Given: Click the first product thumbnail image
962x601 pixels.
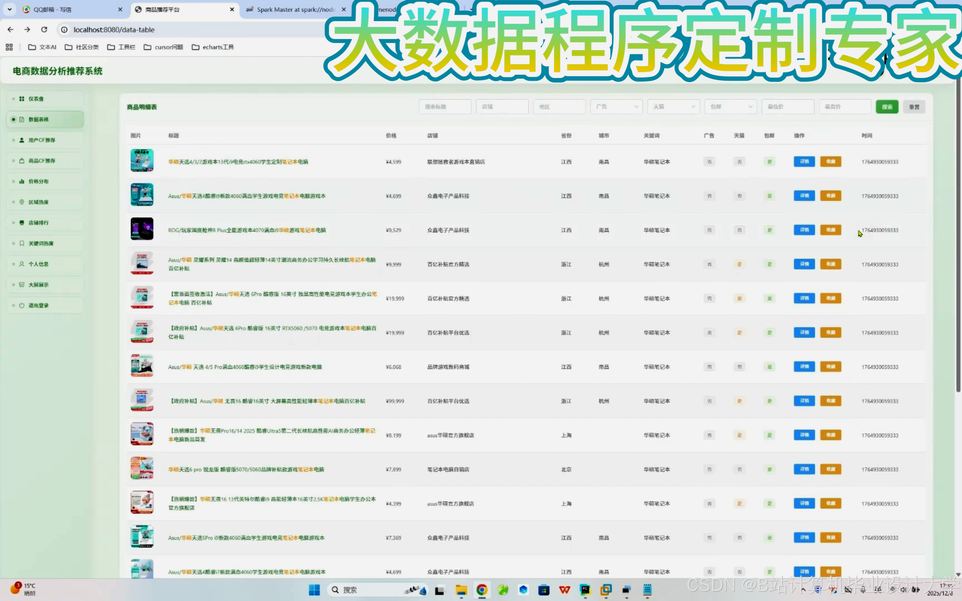Looking at the screenshot, I should 142,160.
